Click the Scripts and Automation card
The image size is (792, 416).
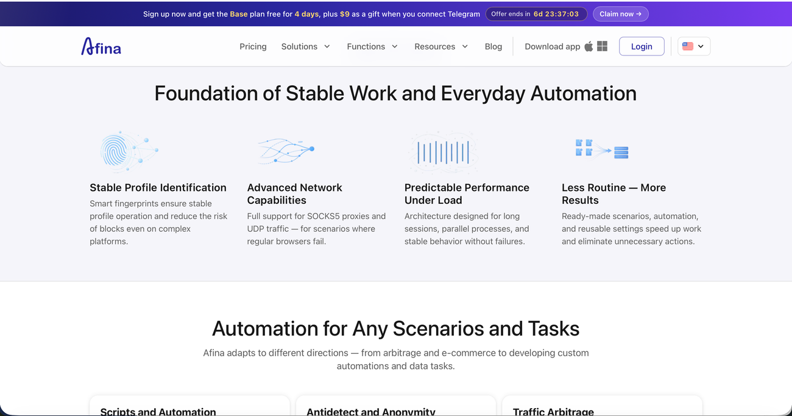189,406
